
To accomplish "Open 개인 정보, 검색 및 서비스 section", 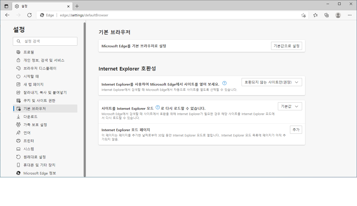I will pyautogui.click(x=45, y=60).
